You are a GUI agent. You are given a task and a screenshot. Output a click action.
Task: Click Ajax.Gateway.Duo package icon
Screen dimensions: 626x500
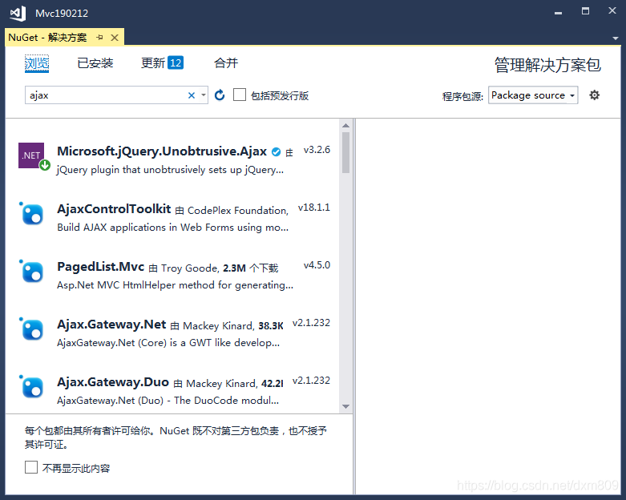[x=32, y=387]
